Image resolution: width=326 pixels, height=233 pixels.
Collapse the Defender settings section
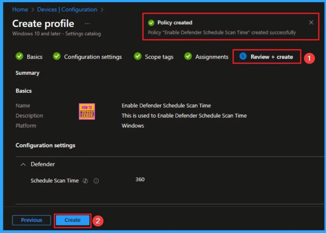tap(23, 164)
